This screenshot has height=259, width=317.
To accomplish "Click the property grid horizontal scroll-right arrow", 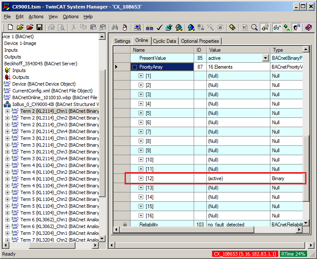I will [299, 229].
